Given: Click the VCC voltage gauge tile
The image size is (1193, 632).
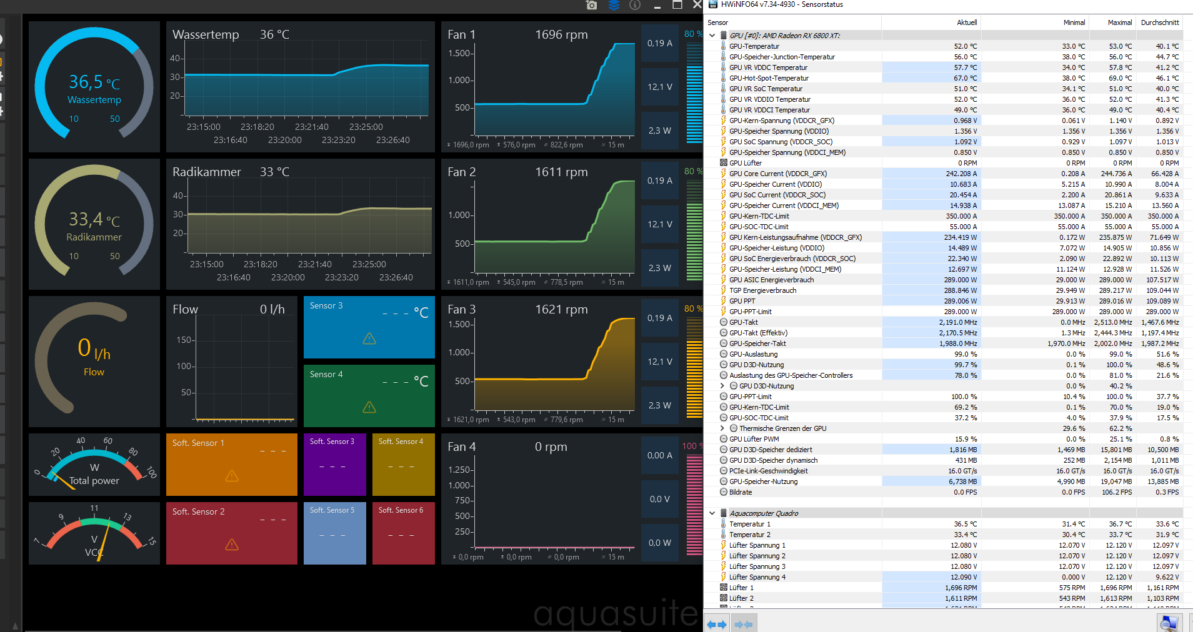Looking at the screenshot, I should tap(94, 533).
